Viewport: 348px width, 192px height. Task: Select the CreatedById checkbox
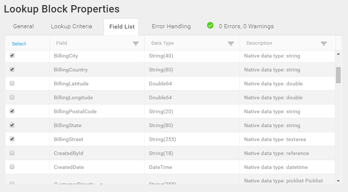click(x=12, y=153)
